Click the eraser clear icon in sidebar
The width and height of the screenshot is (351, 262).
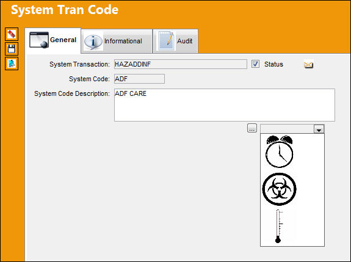pyautogui.click(x=12, y=34)
